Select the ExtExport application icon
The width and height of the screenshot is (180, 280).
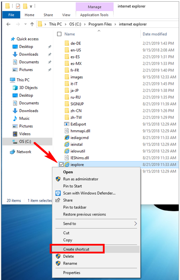coord(67,124)
